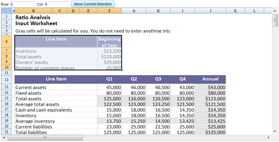279x142 pixels.
Task: Click the $29,000 owners' equity cell
Action: click(109, 62)
